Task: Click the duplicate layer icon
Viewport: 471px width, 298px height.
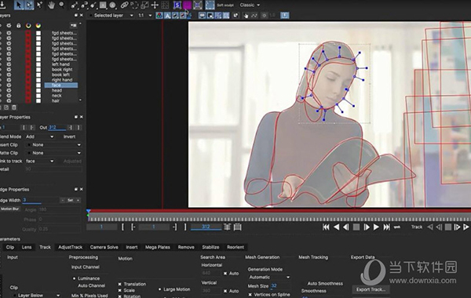Action: pos(6,107)
